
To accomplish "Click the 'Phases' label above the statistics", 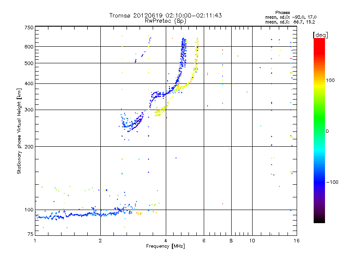I will (x=282, y=13).
